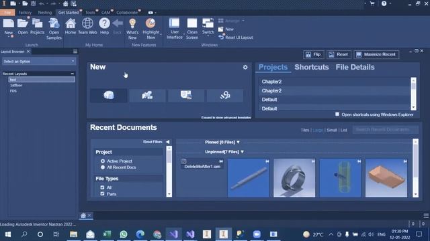Open the orange sheet metal part thumbnail
This screenshot has width=430, height=241.
[x=386, y=178]
